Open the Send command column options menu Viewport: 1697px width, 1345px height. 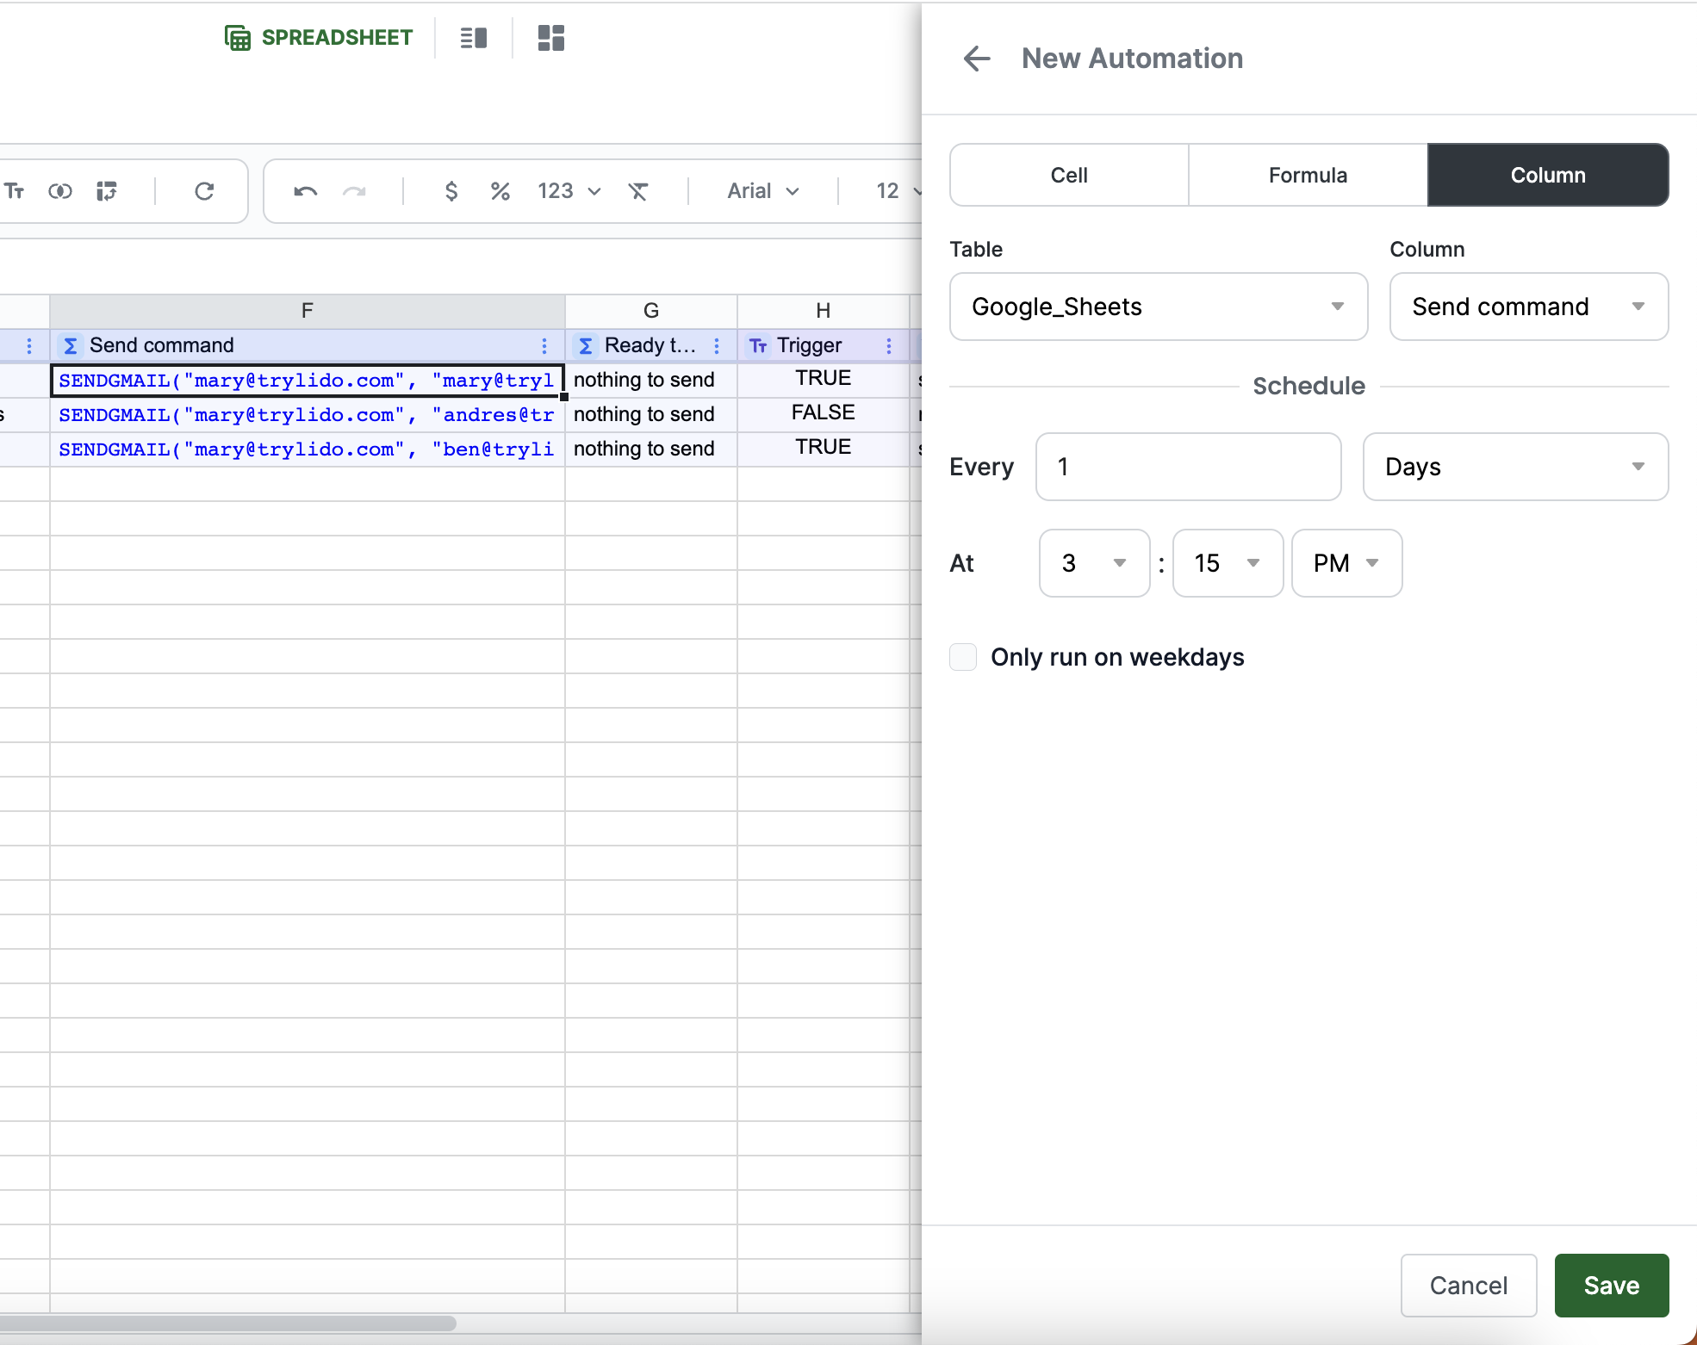(x=544, y=345)
